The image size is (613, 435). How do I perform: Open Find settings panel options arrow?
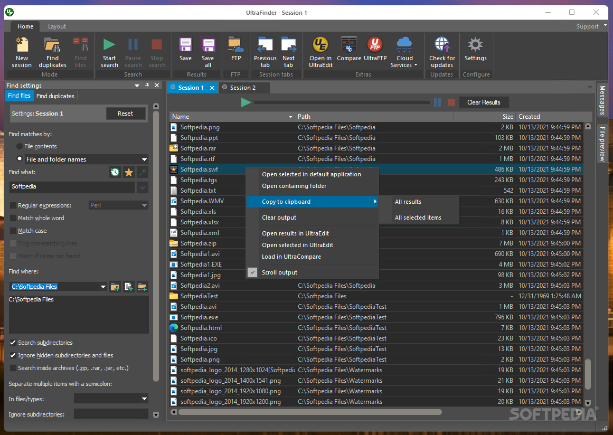click(137, 85)
